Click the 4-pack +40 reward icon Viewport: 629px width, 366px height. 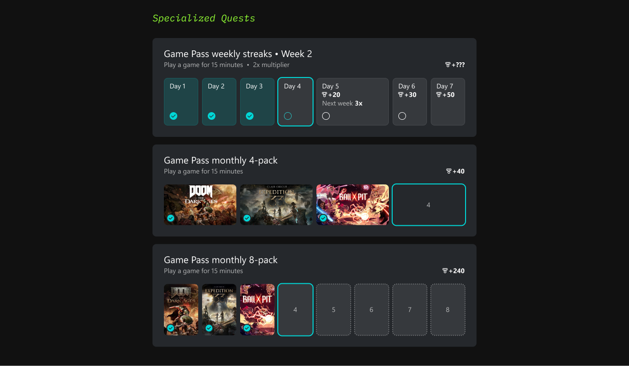[x=448, y=171]
